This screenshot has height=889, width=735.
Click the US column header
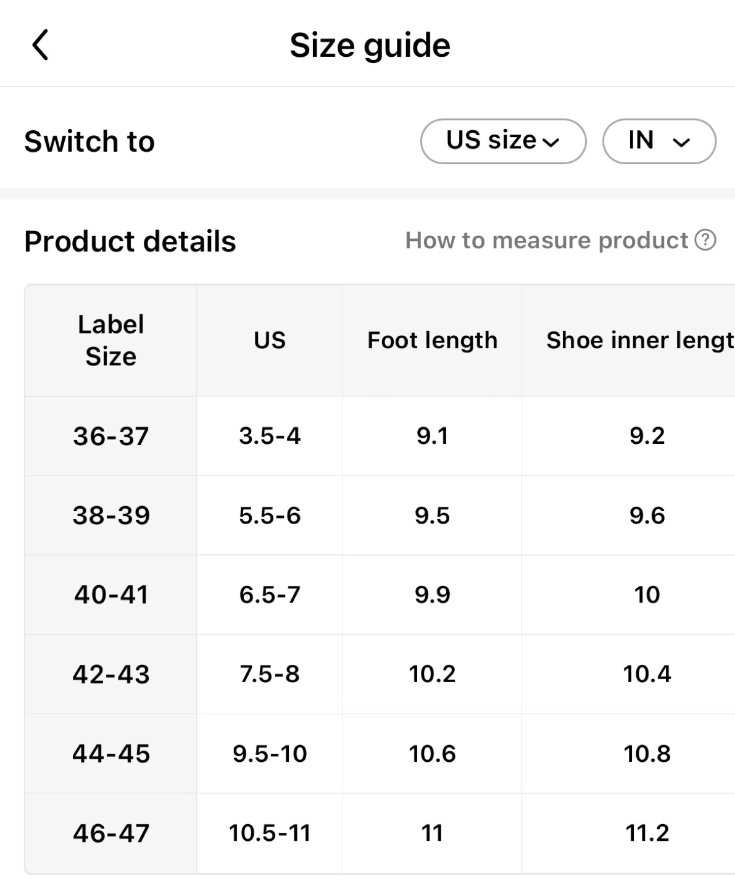coord(270,340)
